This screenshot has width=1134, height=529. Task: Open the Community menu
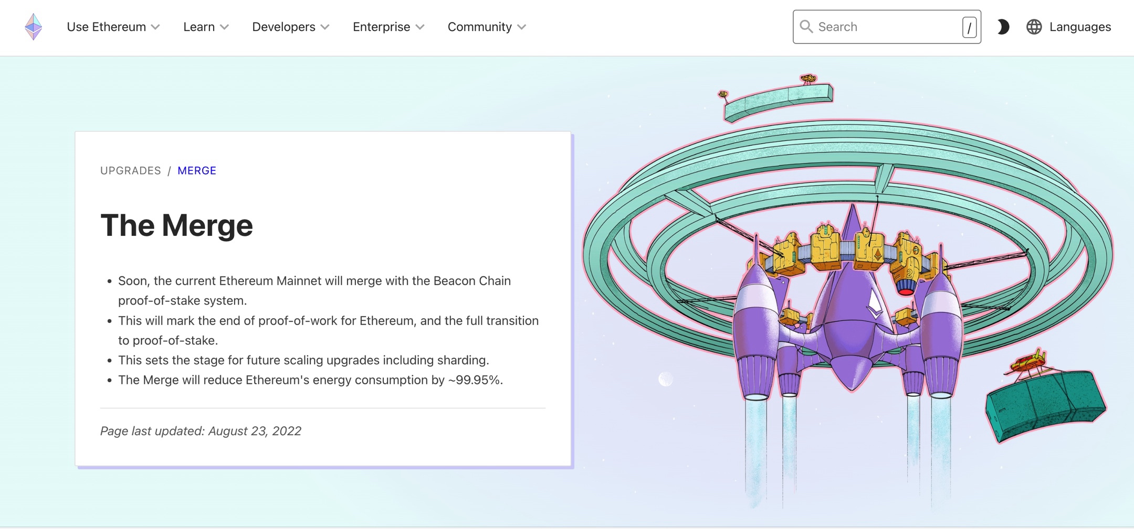click(x=487, y=27)
